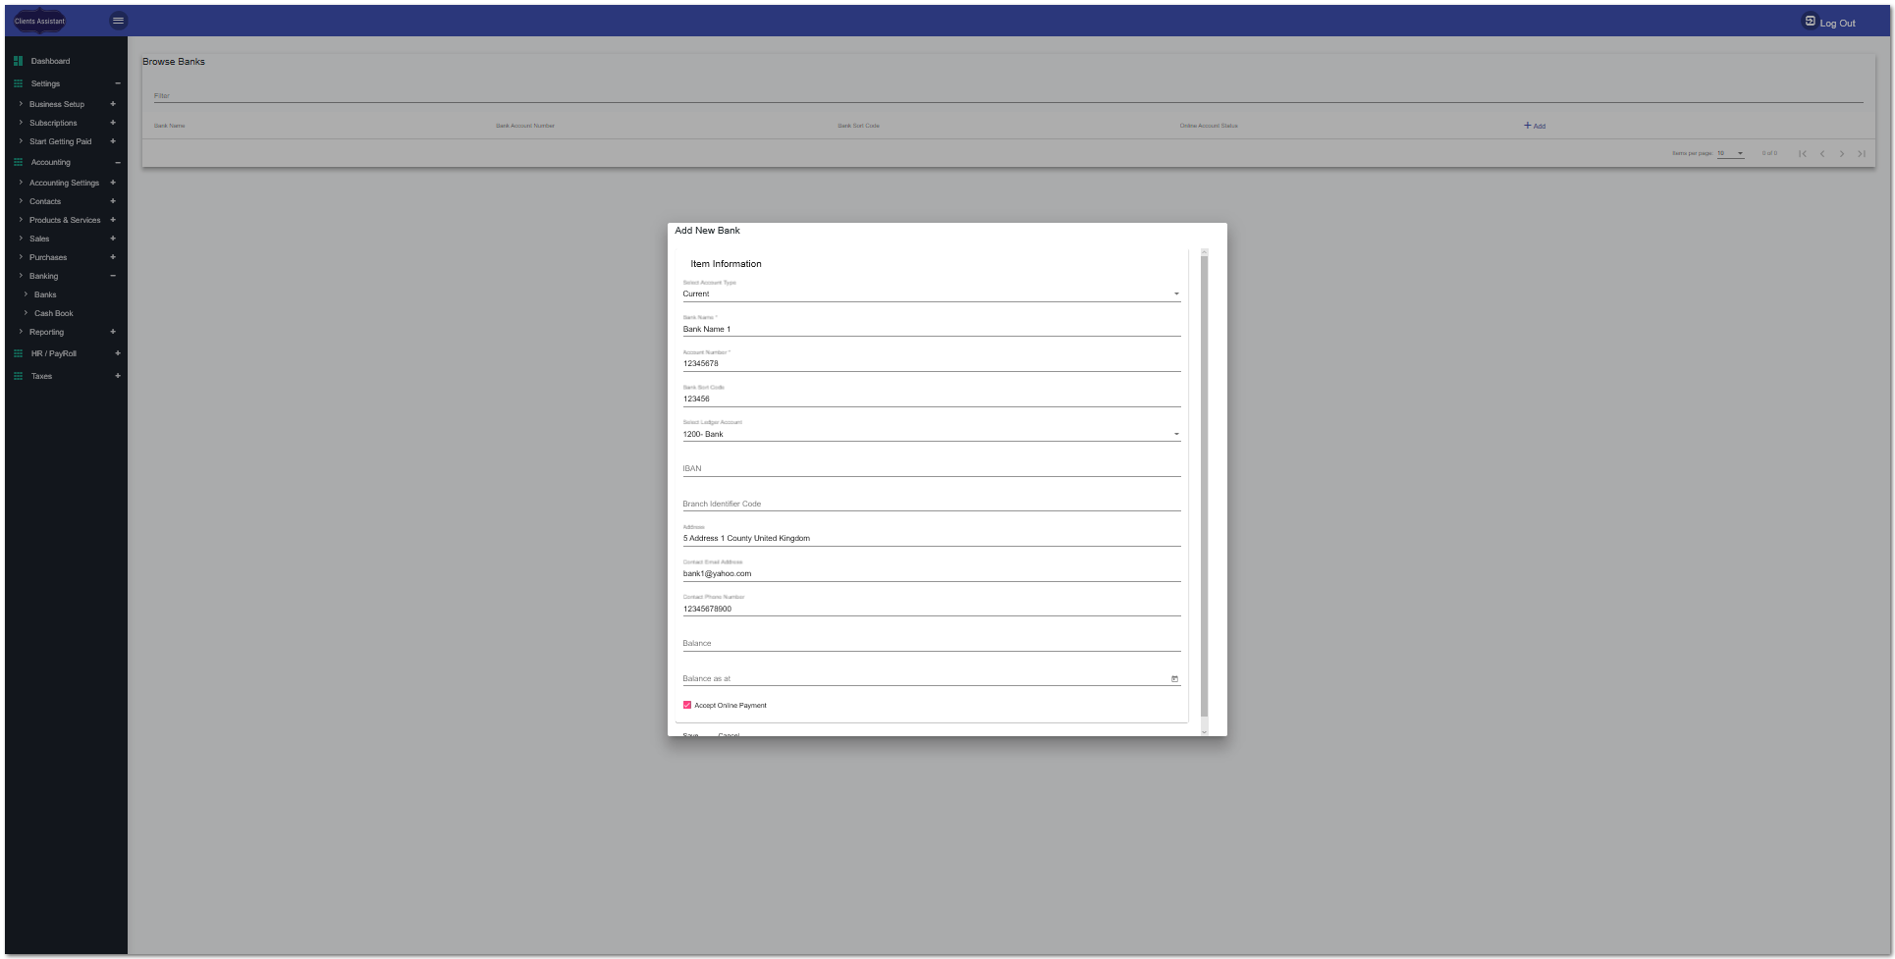
Task: Click the Accounting grid icon in sidebar
Action: point(18,162)
